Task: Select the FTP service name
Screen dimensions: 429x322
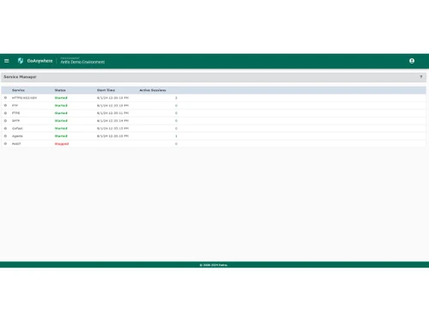Action: click(x=15, y=106)
